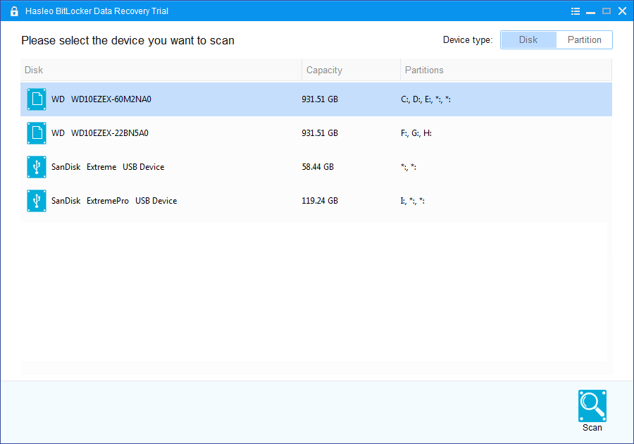Image resolution: width=634 pixels, height=444 pixels.
Task: Click the 58.44 GB capacity value
Action: 318,167
